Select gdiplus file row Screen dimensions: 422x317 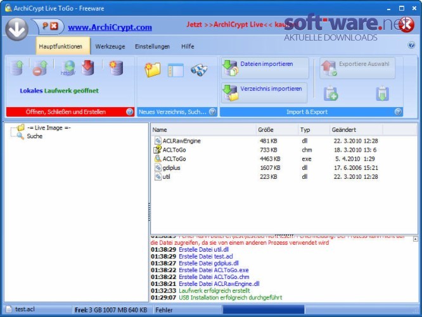coord(266,168)
